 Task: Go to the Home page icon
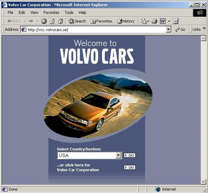(x=60, y=21)
